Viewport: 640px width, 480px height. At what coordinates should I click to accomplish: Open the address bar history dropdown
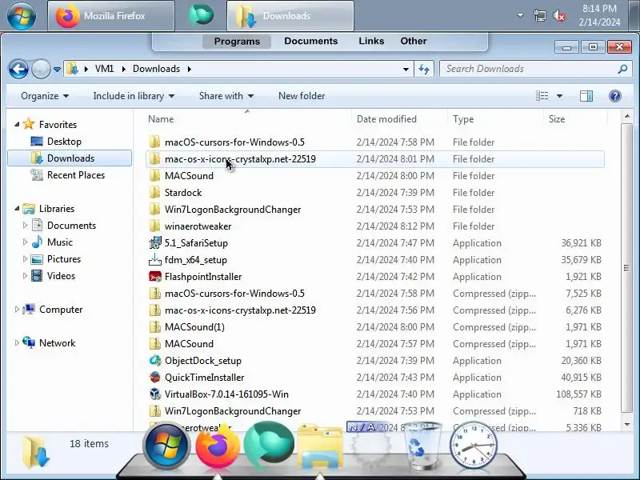tap(406, 70)
